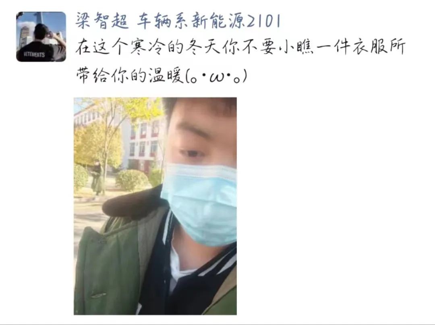Screen dimensions: 435x325
Task: Click the number 2101 in the sender title
Action: 263,21
